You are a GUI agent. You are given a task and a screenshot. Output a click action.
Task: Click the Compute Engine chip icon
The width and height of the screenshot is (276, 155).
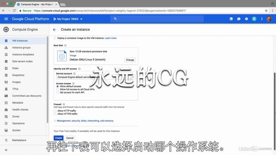pyautogui.click(x=6, y=29)
